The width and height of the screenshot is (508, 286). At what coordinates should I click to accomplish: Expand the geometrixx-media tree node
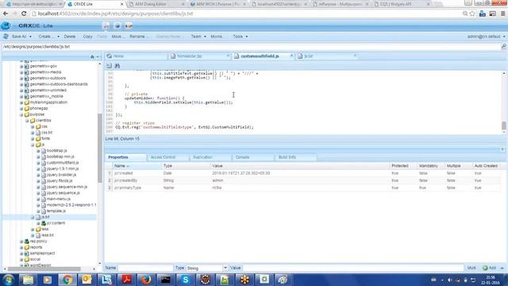(21, 72)
